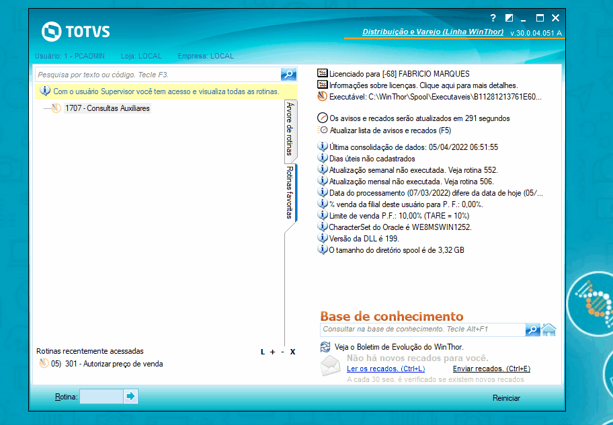Focus the knowledge base search field
This screenshot has height=425, width=613.
[x=423, y=330]
